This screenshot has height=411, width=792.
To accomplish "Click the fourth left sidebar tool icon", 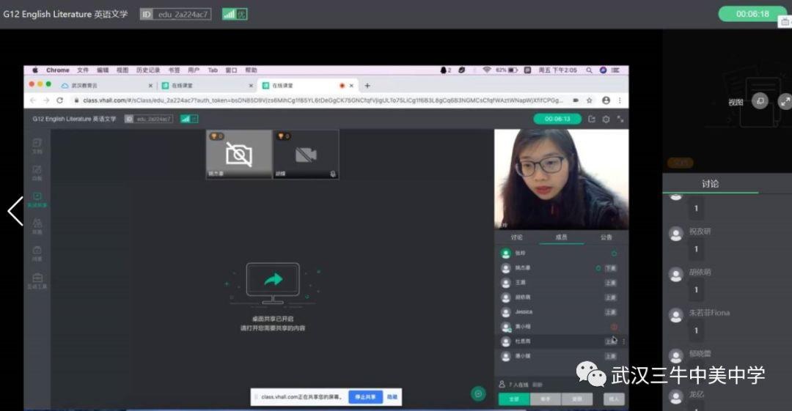I will click(x=37, y=226).
